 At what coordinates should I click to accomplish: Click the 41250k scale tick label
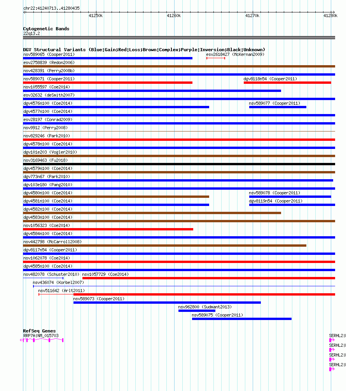(x=96, y=16)
